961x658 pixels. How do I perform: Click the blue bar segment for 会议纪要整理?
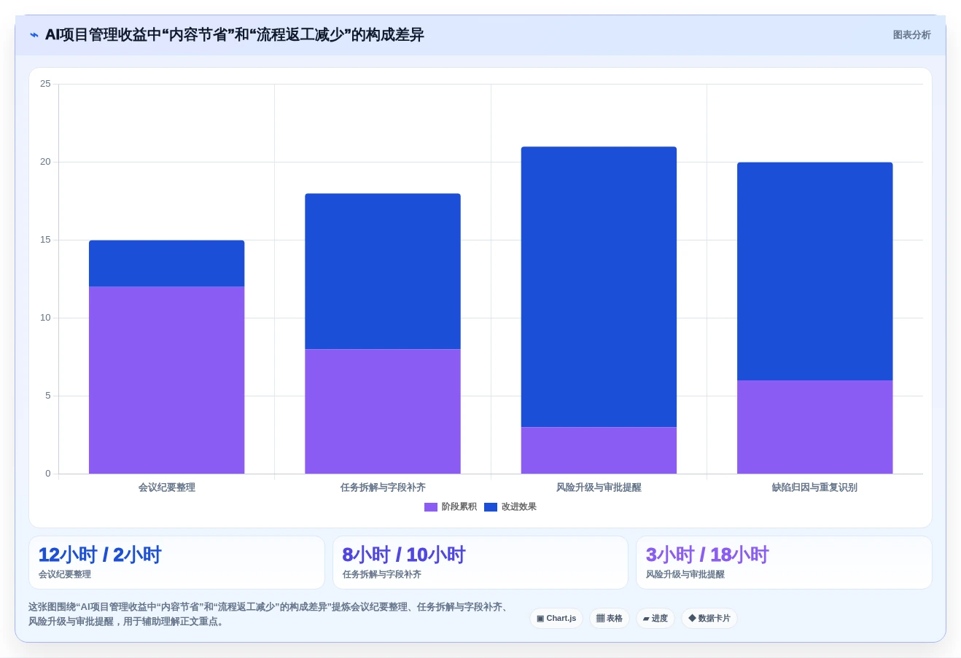coord(167,263)
